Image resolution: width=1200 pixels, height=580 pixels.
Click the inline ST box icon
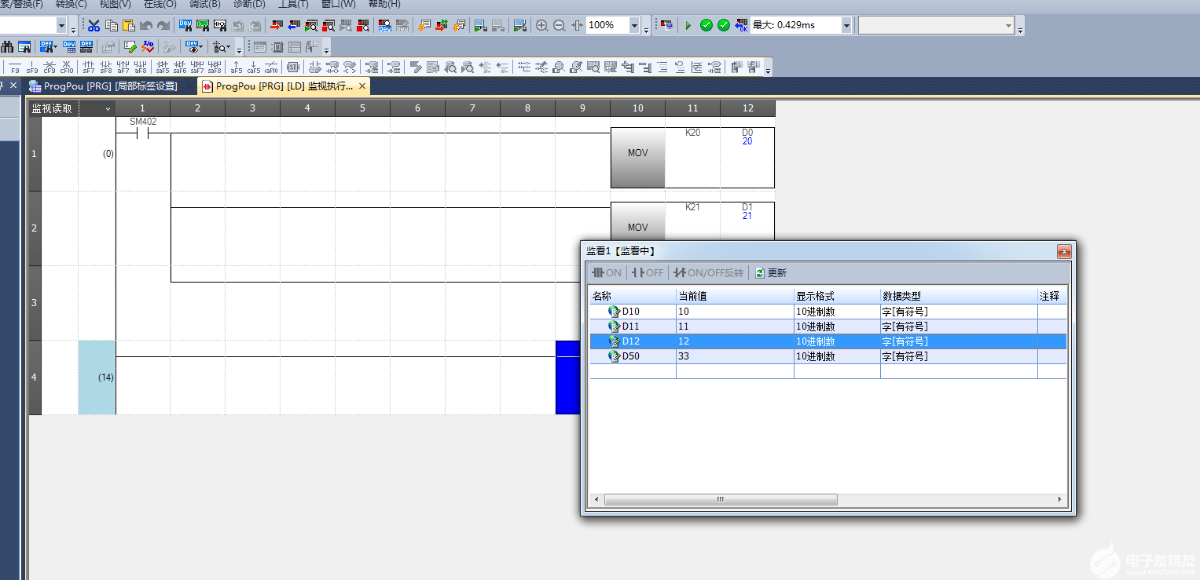pyautogui.click(x=293, y=67)
